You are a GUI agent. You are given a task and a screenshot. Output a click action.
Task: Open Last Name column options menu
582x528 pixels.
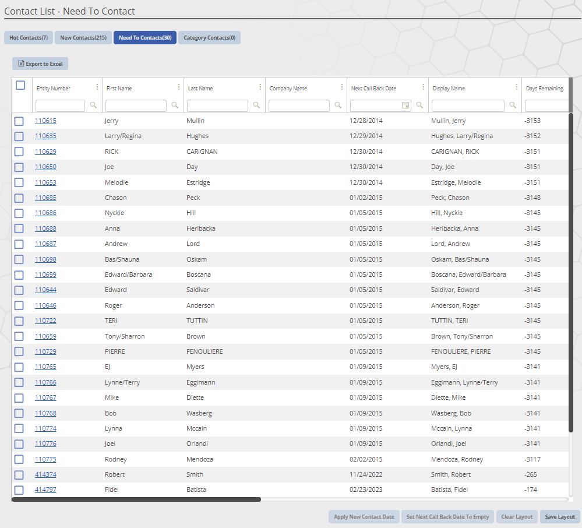[260, 87]
